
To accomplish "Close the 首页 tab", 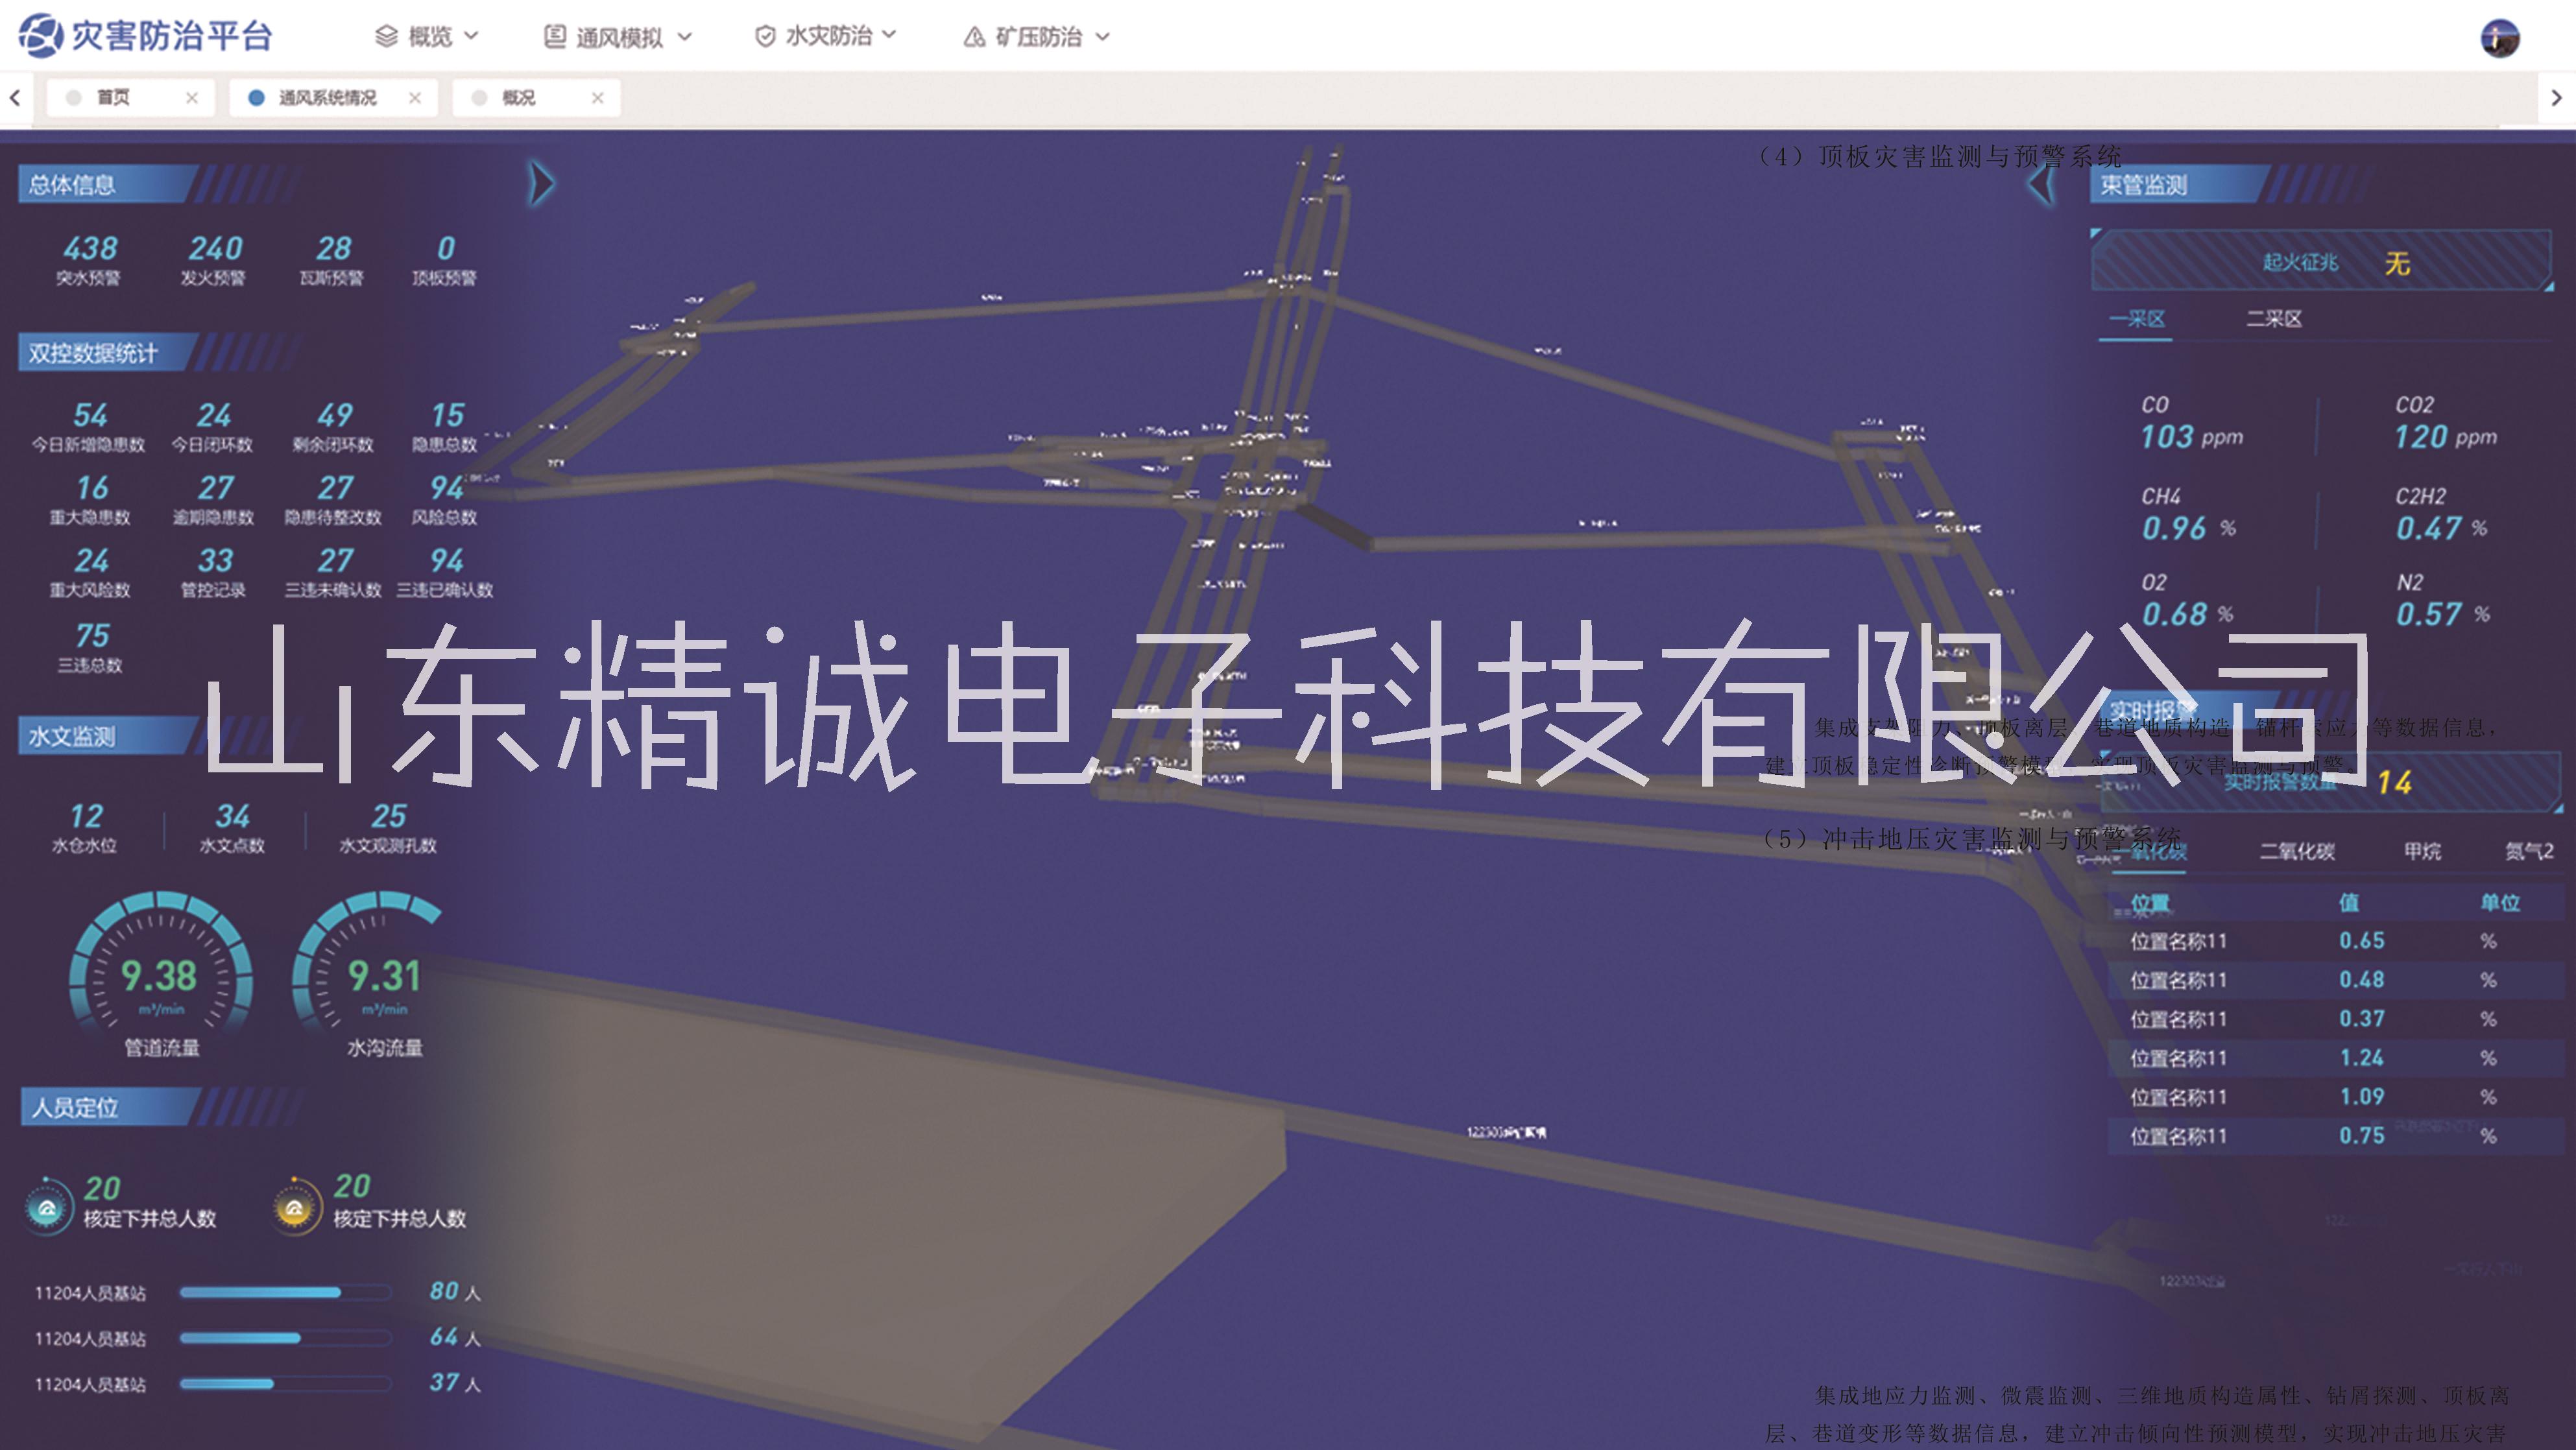I will point(192,98).
